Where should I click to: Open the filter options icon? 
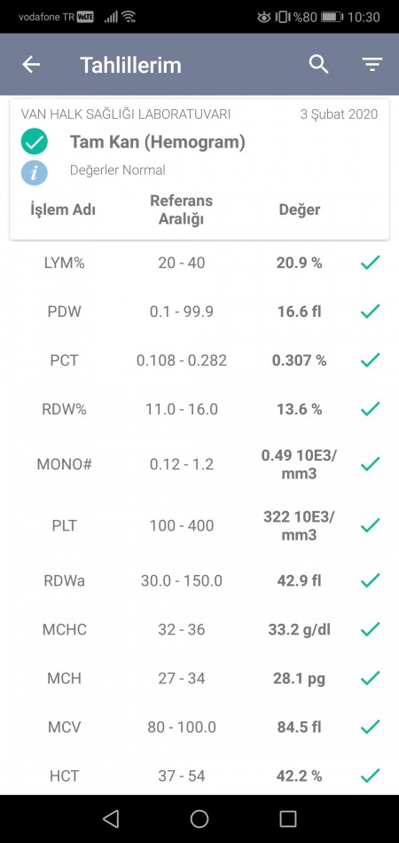(x=372, y=65)
